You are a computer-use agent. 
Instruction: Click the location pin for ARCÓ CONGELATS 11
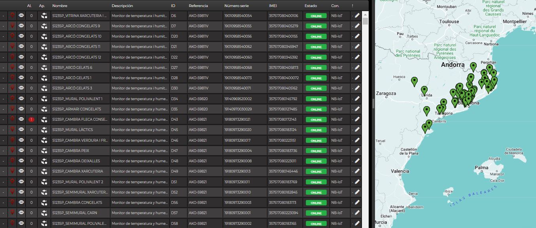[x=12, y=47]
